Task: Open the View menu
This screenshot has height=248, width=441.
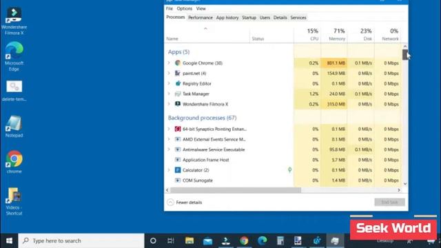Action: [201, 9]
